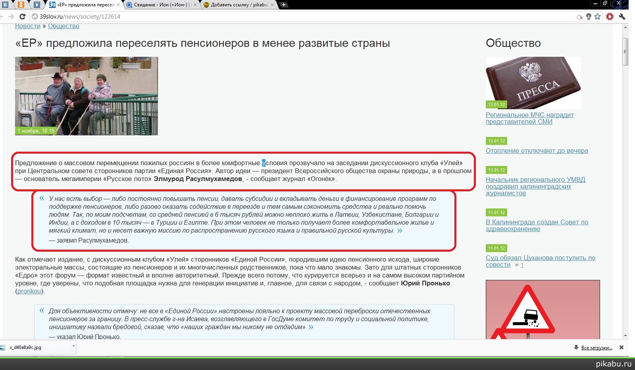This screenshot has width=635, height=370.
Task: Reload the page with refresh button
Action: [23, 17]
